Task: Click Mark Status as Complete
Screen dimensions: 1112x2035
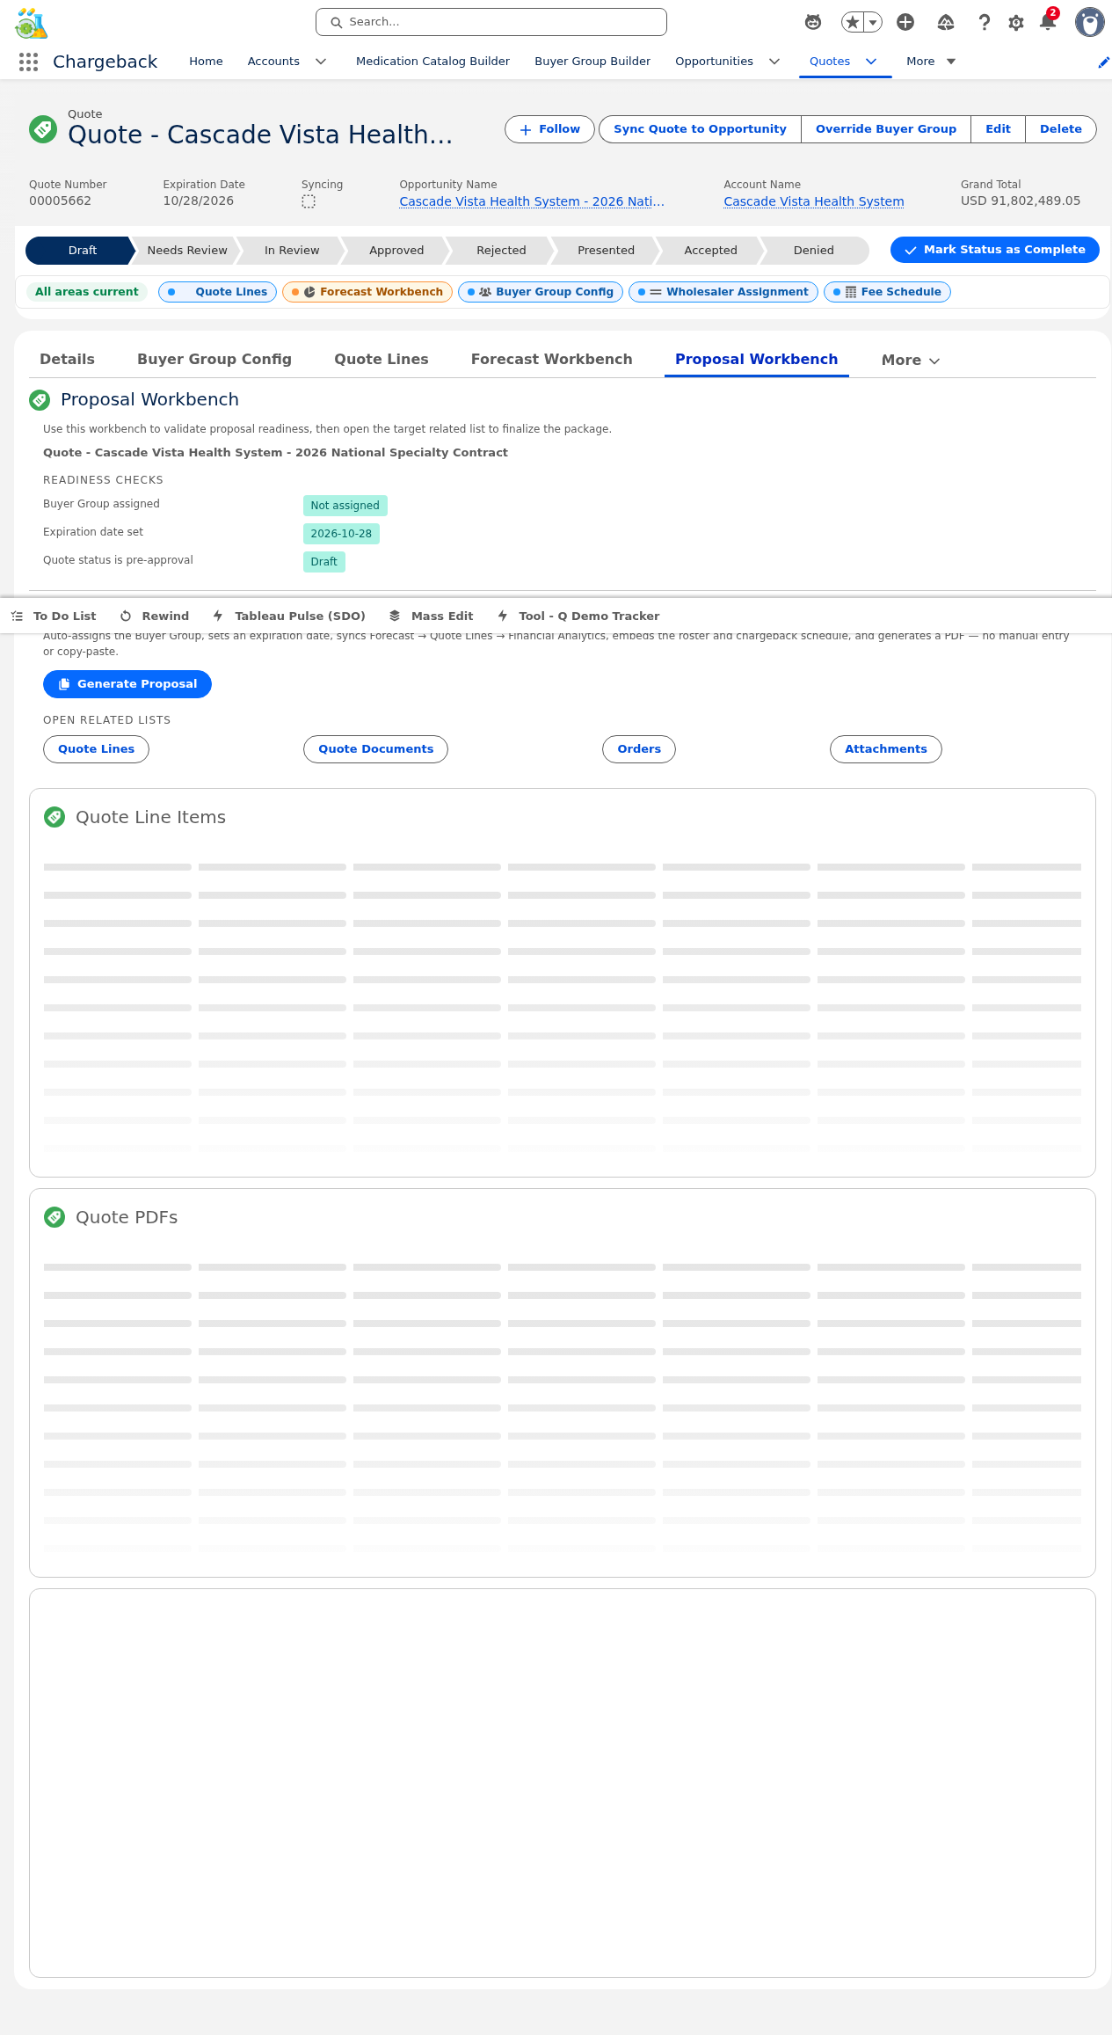Action: (x=995, y=250)
